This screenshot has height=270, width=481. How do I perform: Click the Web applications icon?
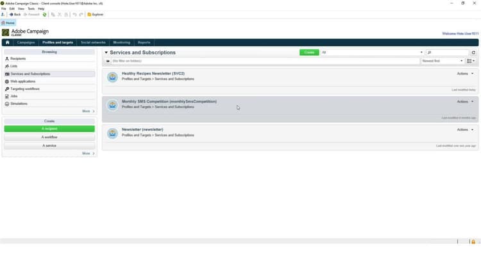[7, 81]
